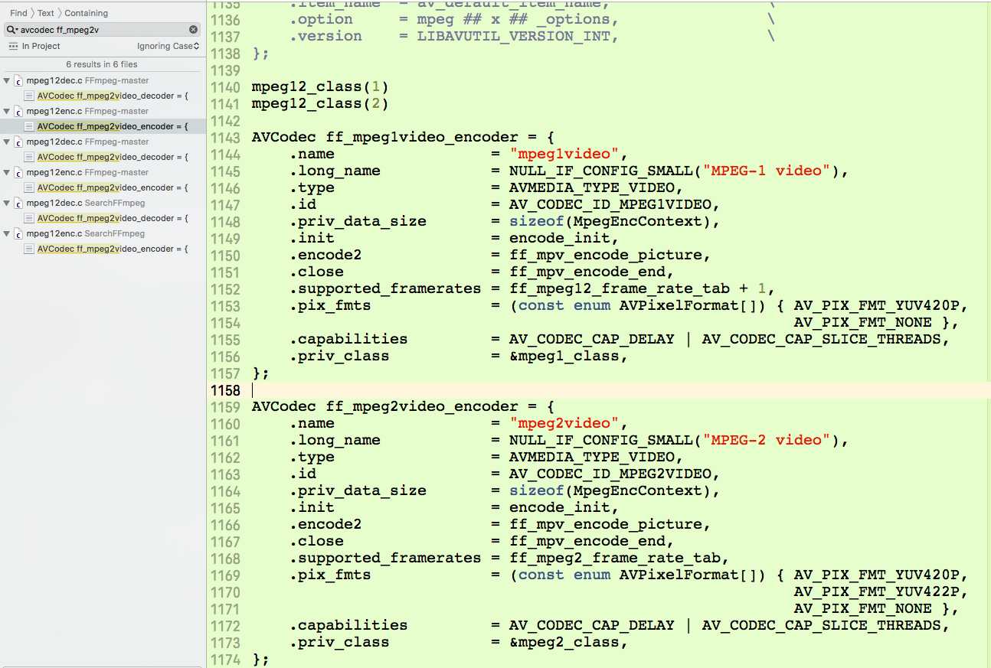Open the search options magnifier icon

pyautogui.click(x=12, y=30)
